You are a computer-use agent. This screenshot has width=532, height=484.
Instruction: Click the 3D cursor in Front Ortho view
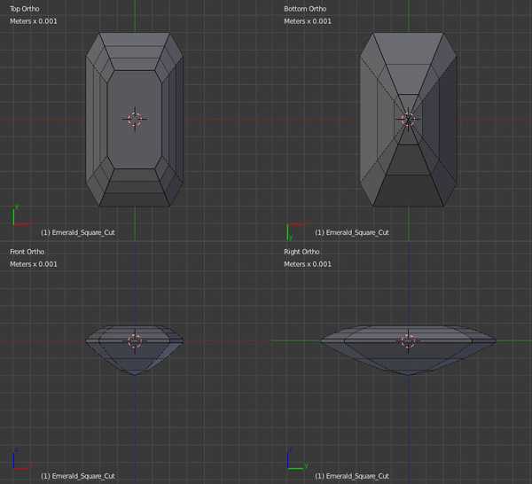[135, 341]
